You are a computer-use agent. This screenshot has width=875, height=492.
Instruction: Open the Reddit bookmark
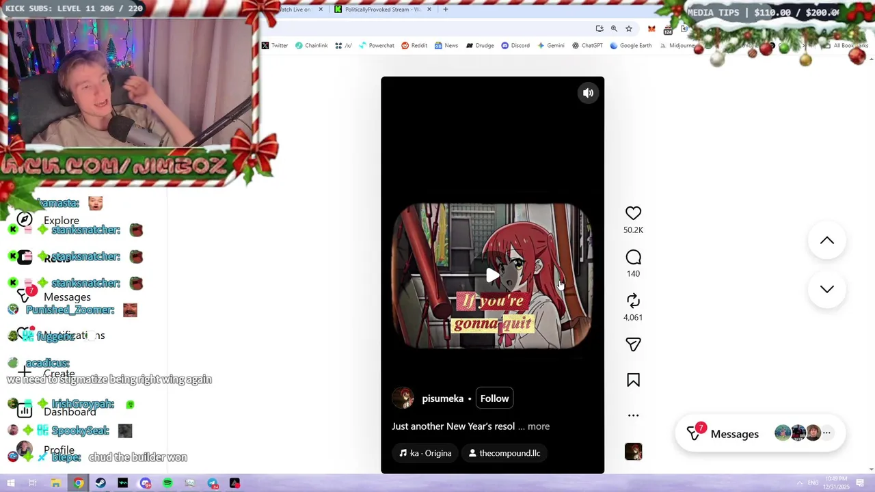[414, 46]
